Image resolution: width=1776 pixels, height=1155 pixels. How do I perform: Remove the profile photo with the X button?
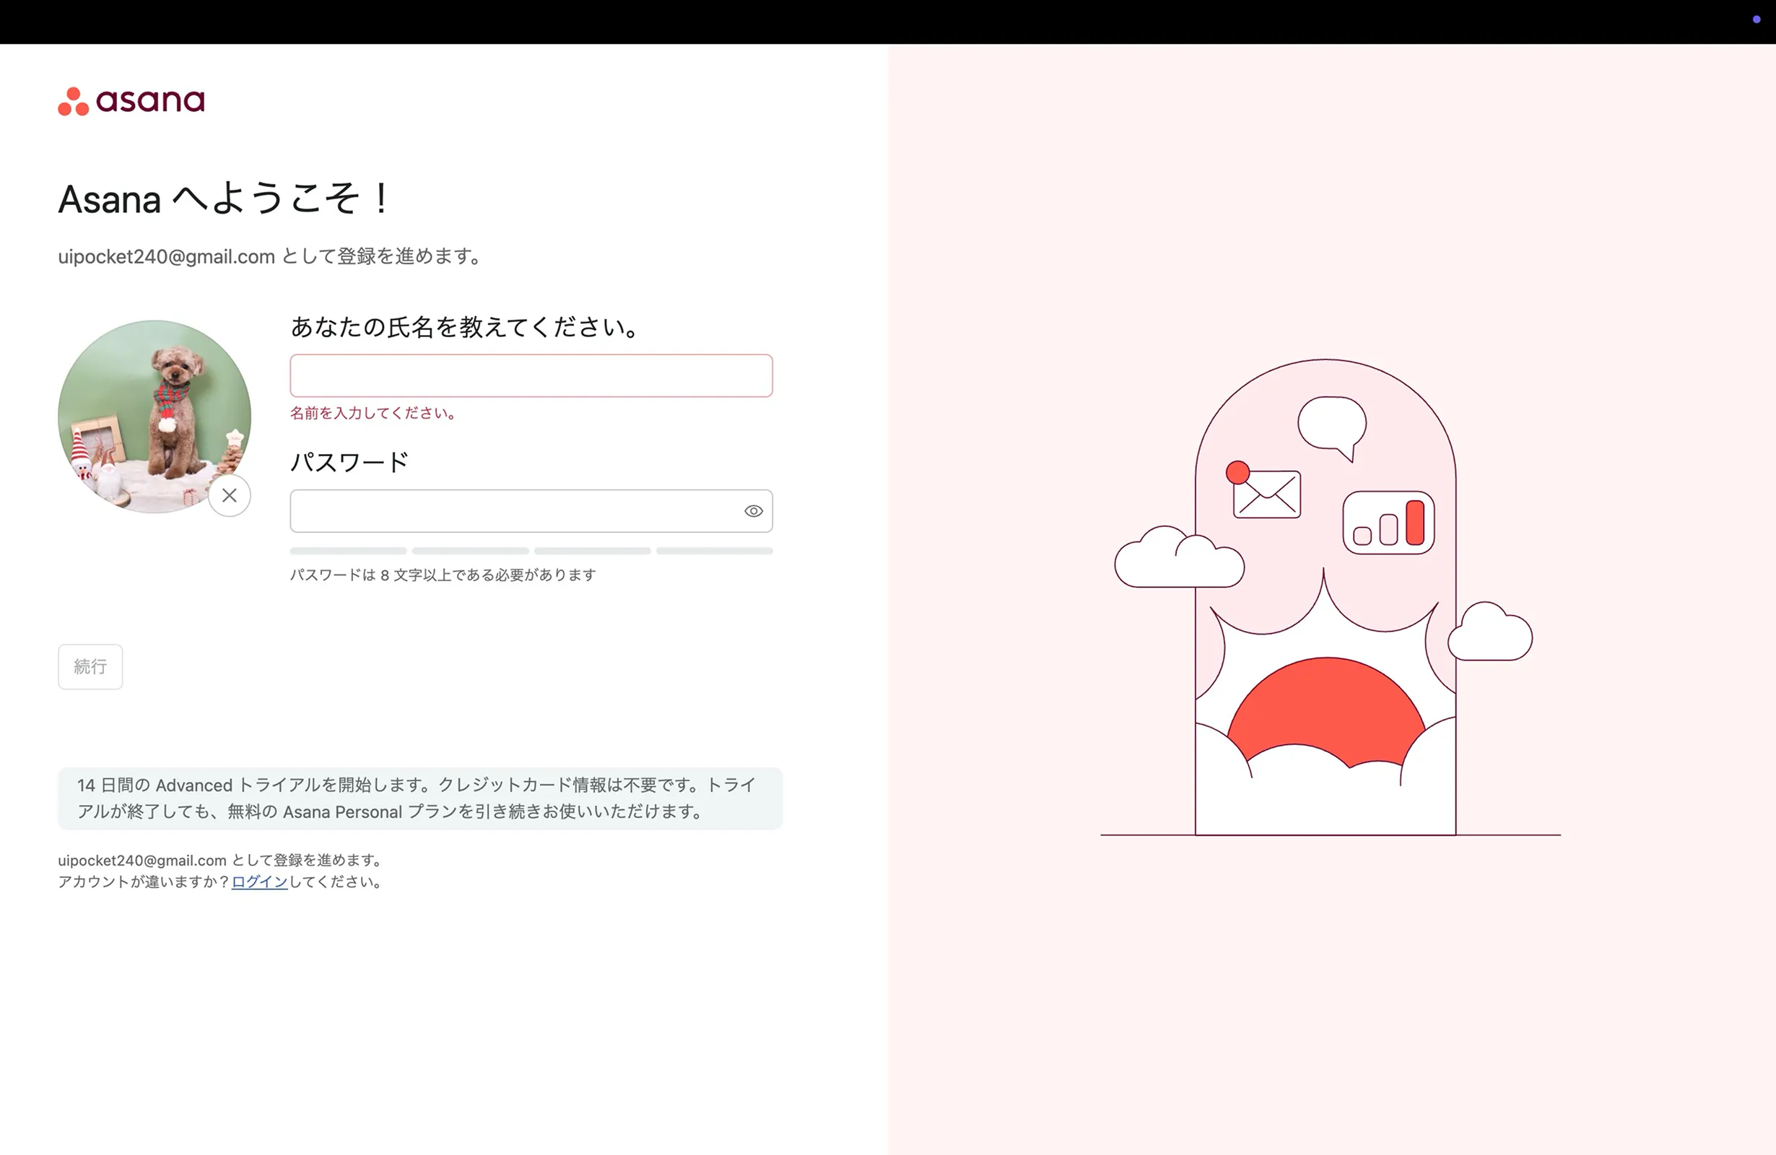(x=229, y=495)
